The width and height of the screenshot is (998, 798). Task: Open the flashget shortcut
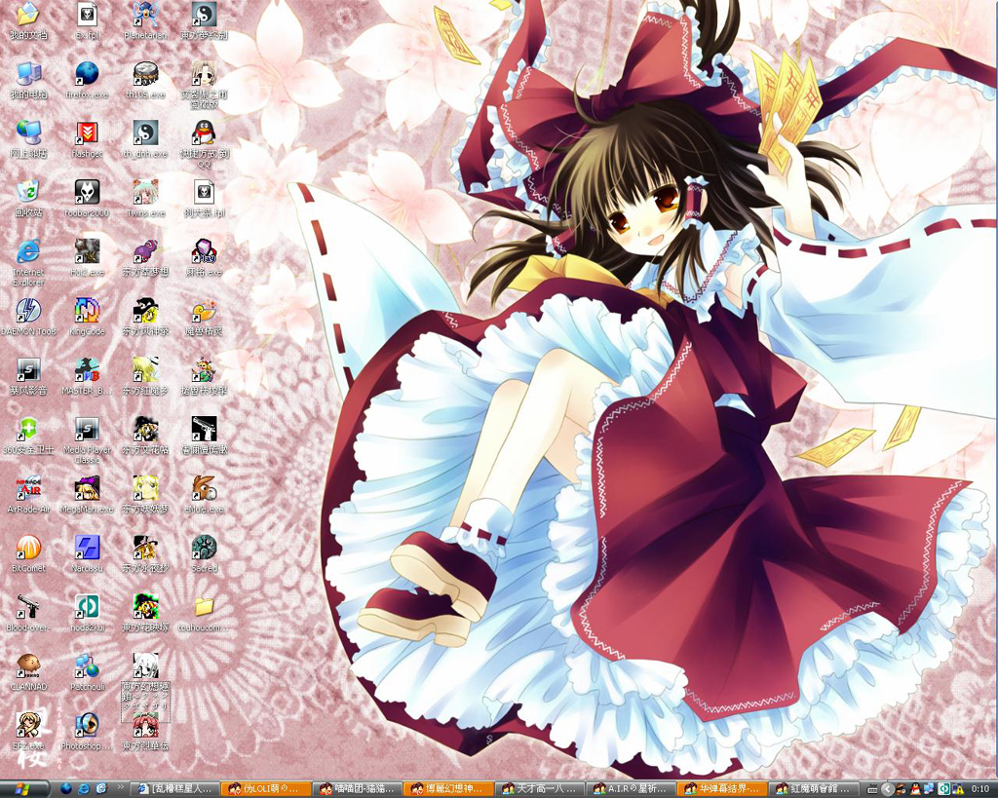[87, 139]
